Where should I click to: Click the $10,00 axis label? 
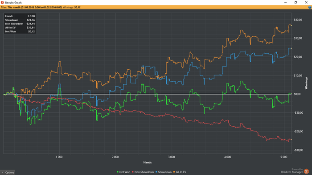pos(298,76)
